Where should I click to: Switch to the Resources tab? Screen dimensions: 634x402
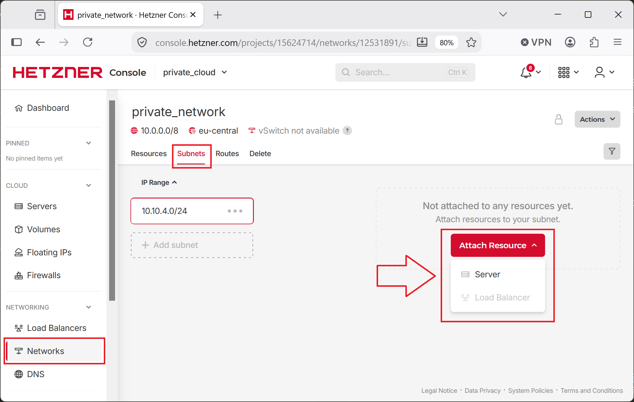point(149,154)
